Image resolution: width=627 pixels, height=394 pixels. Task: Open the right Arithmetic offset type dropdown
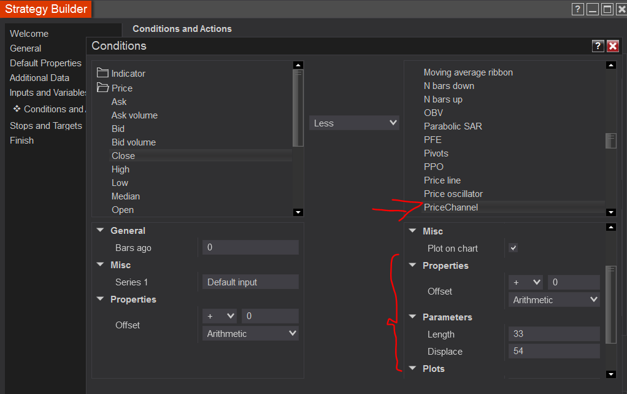pyautogui.click(x=555, y=299)
